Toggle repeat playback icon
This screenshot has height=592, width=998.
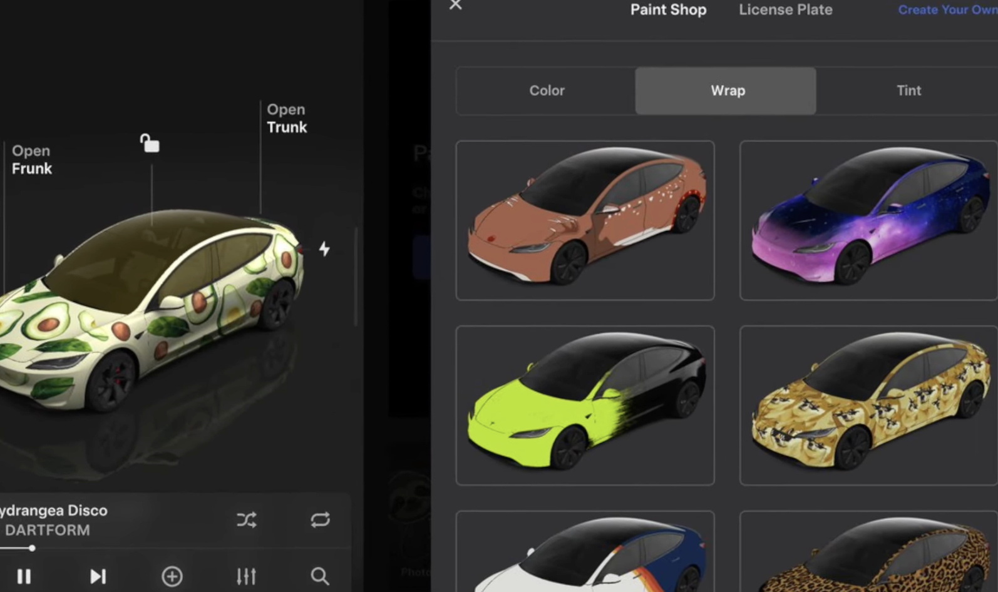(x=320, y=519)
